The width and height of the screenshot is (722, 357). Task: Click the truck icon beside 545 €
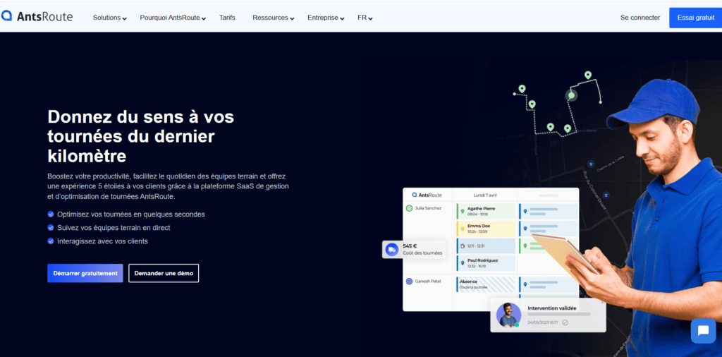tap(392, 249)
